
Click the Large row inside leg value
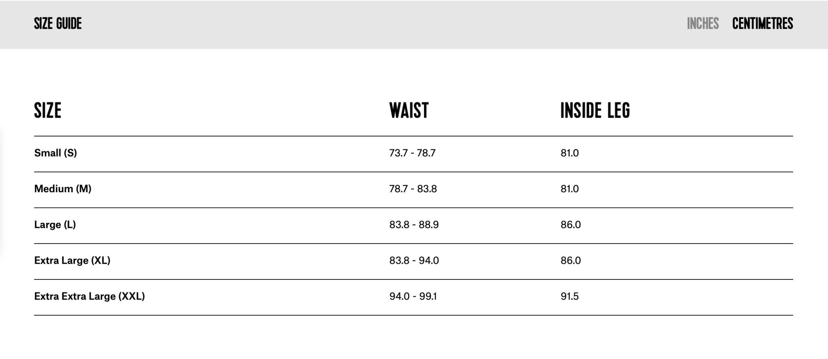[x=570, y=225]
